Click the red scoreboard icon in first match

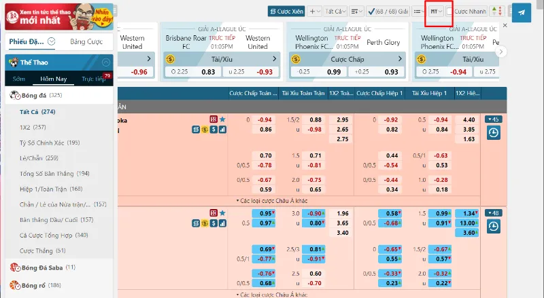pos(214,119)
